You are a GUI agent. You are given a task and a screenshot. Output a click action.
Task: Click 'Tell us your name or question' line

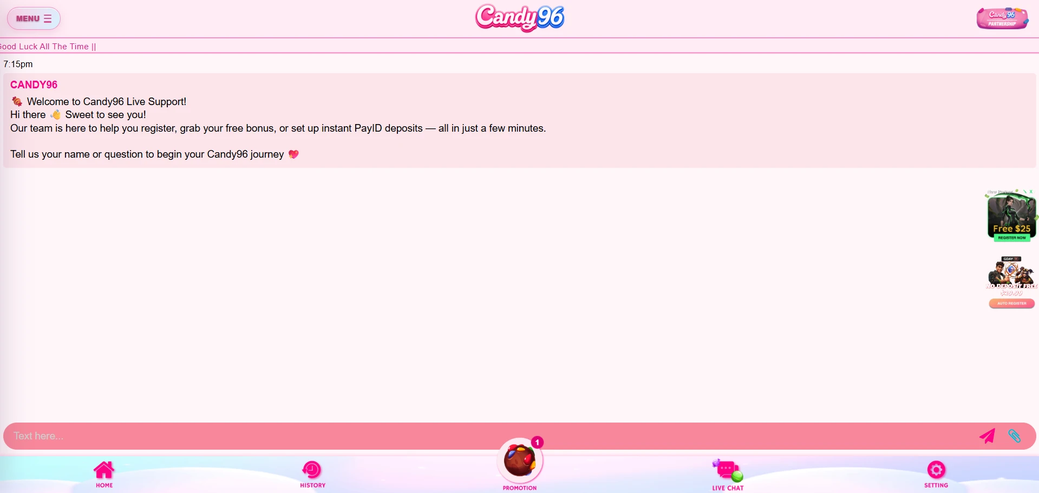coord(155,154)
